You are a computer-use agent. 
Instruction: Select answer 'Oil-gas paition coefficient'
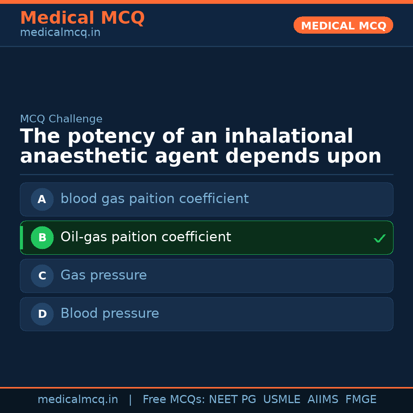tap(146, 237)
